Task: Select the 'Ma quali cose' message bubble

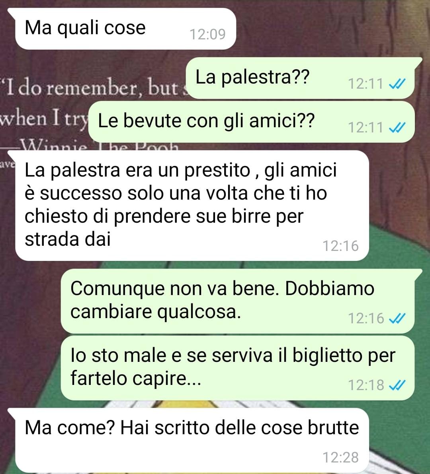Action: pos(125,29)
